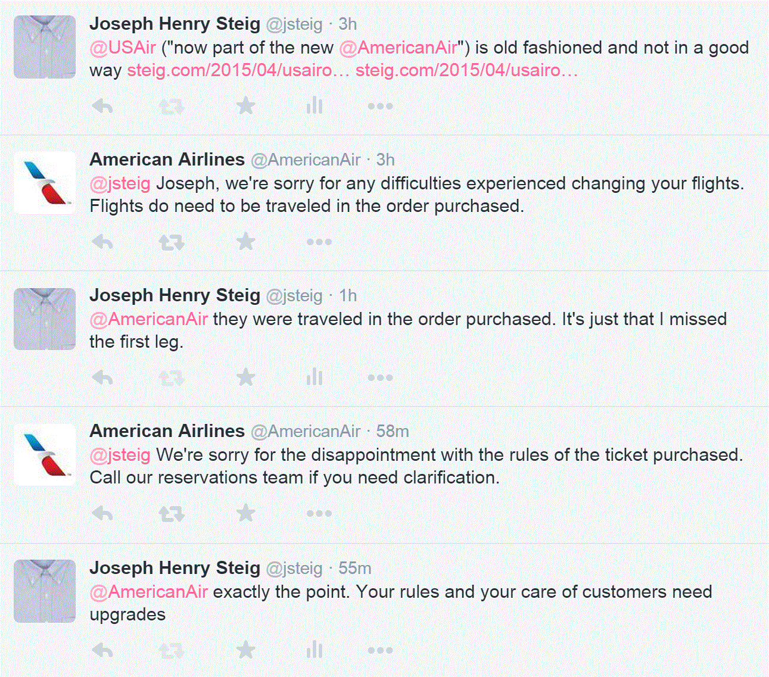Viewport: 769px width, 677px height.
Task: Open the American Airlines profile name at 58m
Action: [167, 431]
